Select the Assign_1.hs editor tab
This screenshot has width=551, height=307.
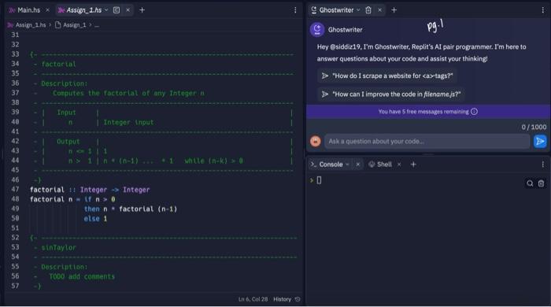point(84,10)
